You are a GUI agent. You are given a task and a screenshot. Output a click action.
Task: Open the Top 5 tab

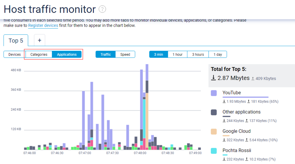16,41
